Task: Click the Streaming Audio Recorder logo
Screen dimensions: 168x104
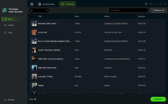Action: (x=4, y=10)
